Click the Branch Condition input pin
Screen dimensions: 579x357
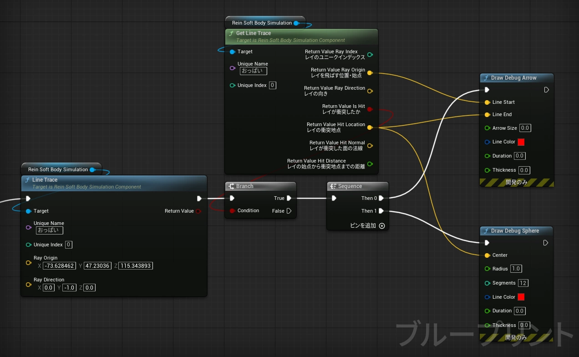coord(232,211)
